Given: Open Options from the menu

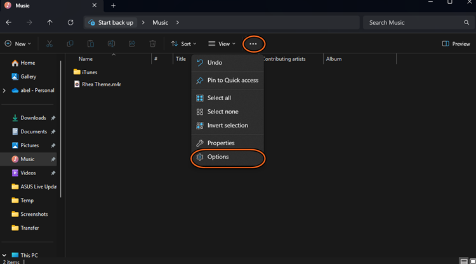Looking at the screenshot, I should pyautogui.click(x=227, y=157).
